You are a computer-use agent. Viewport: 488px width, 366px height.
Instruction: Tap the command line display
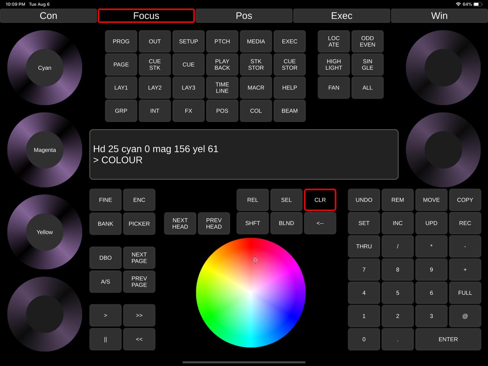point(244,155)
